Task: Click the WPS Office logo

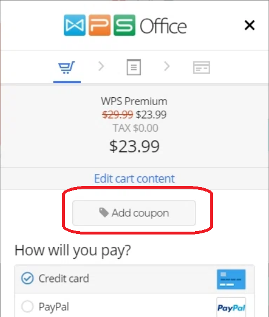Action: 125,25
